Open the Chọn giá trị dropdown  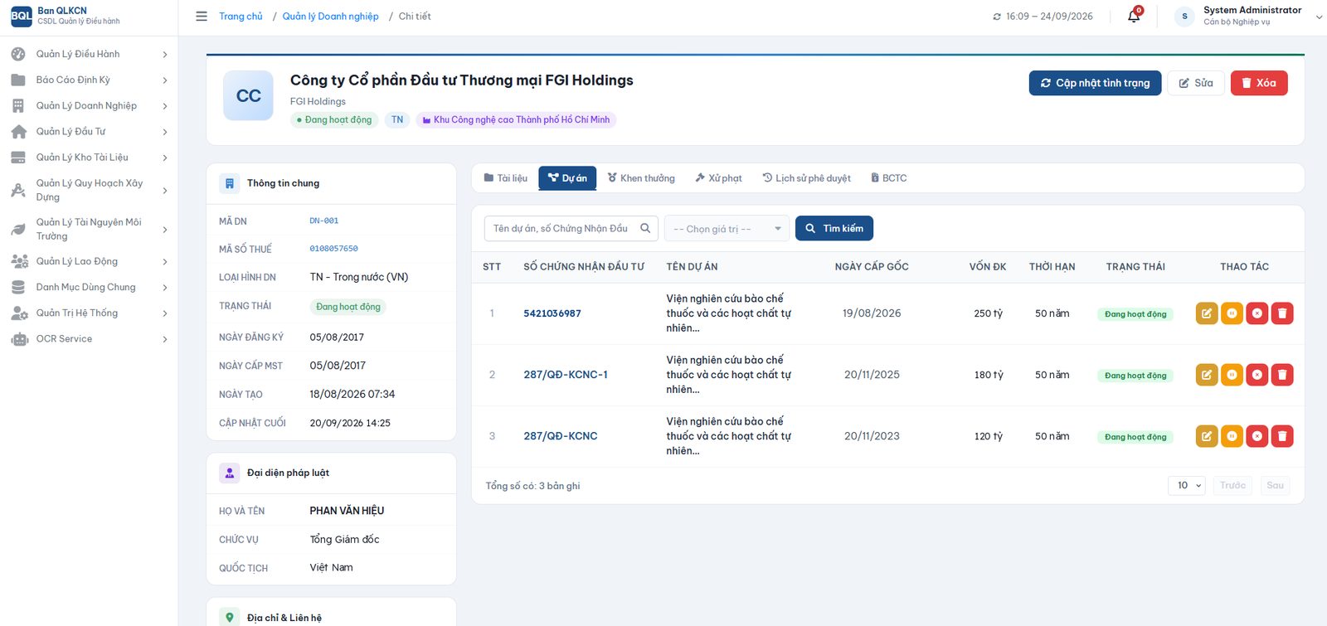pyautogui.click(x=727, y=229)
